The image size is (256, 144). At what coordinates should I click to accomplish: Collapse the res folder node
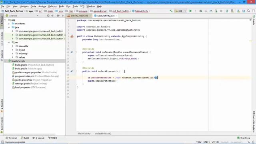pos(9,42)
